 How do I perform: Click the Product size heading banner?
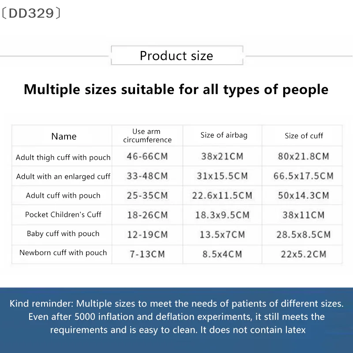pos(176,56)
